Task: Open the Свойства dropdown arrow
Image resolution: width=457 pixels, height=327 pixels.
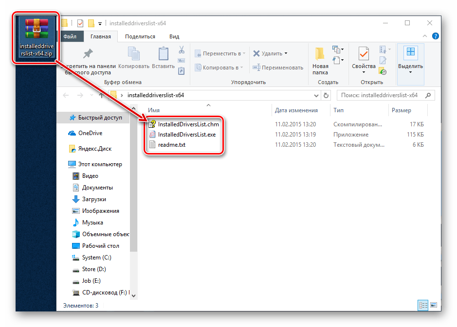Action: tap(364, 72)
